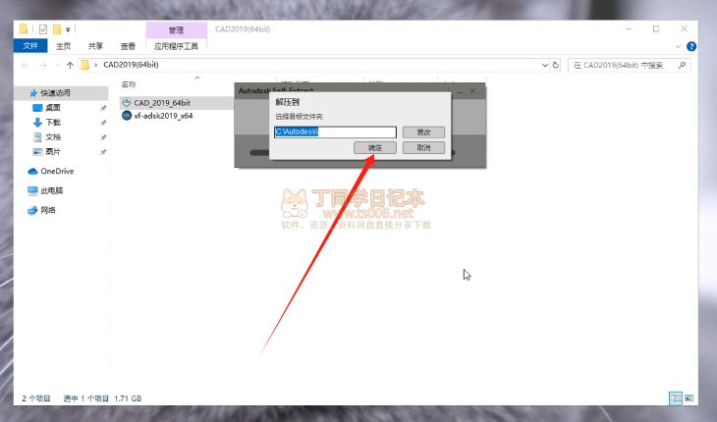717x422 pixels.
Task: Open the 应用程序工具 ribbon tab
Action: point(176,46)
